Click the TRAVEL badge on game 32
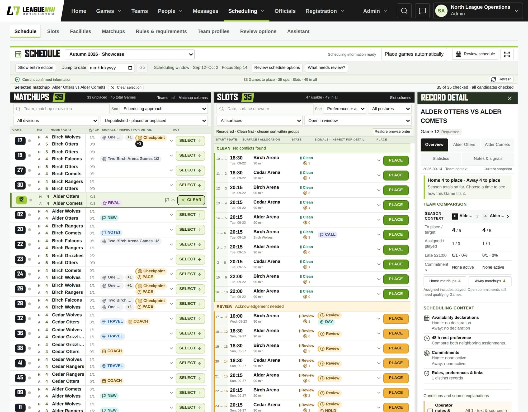The height and width of the screenshot is (412, 528). 112,321
